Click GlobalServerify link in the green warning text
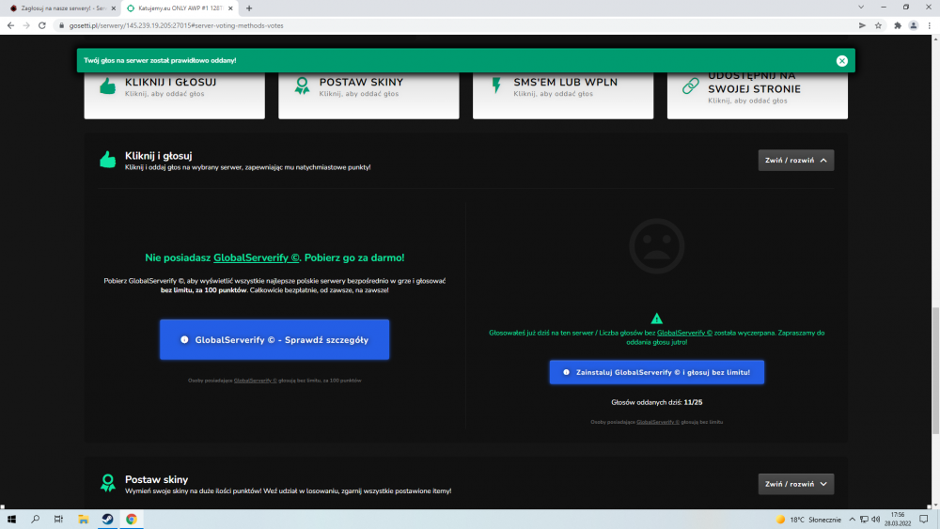Screen dimensions: 940x529 684,333
